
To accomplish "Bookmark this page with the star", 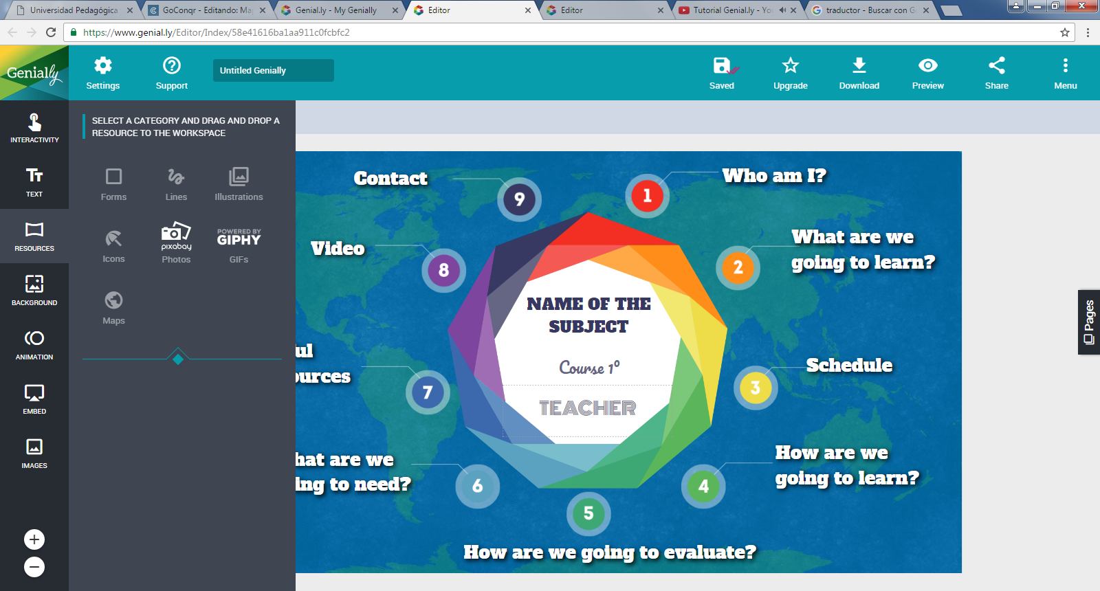I will coord(1065,32).
